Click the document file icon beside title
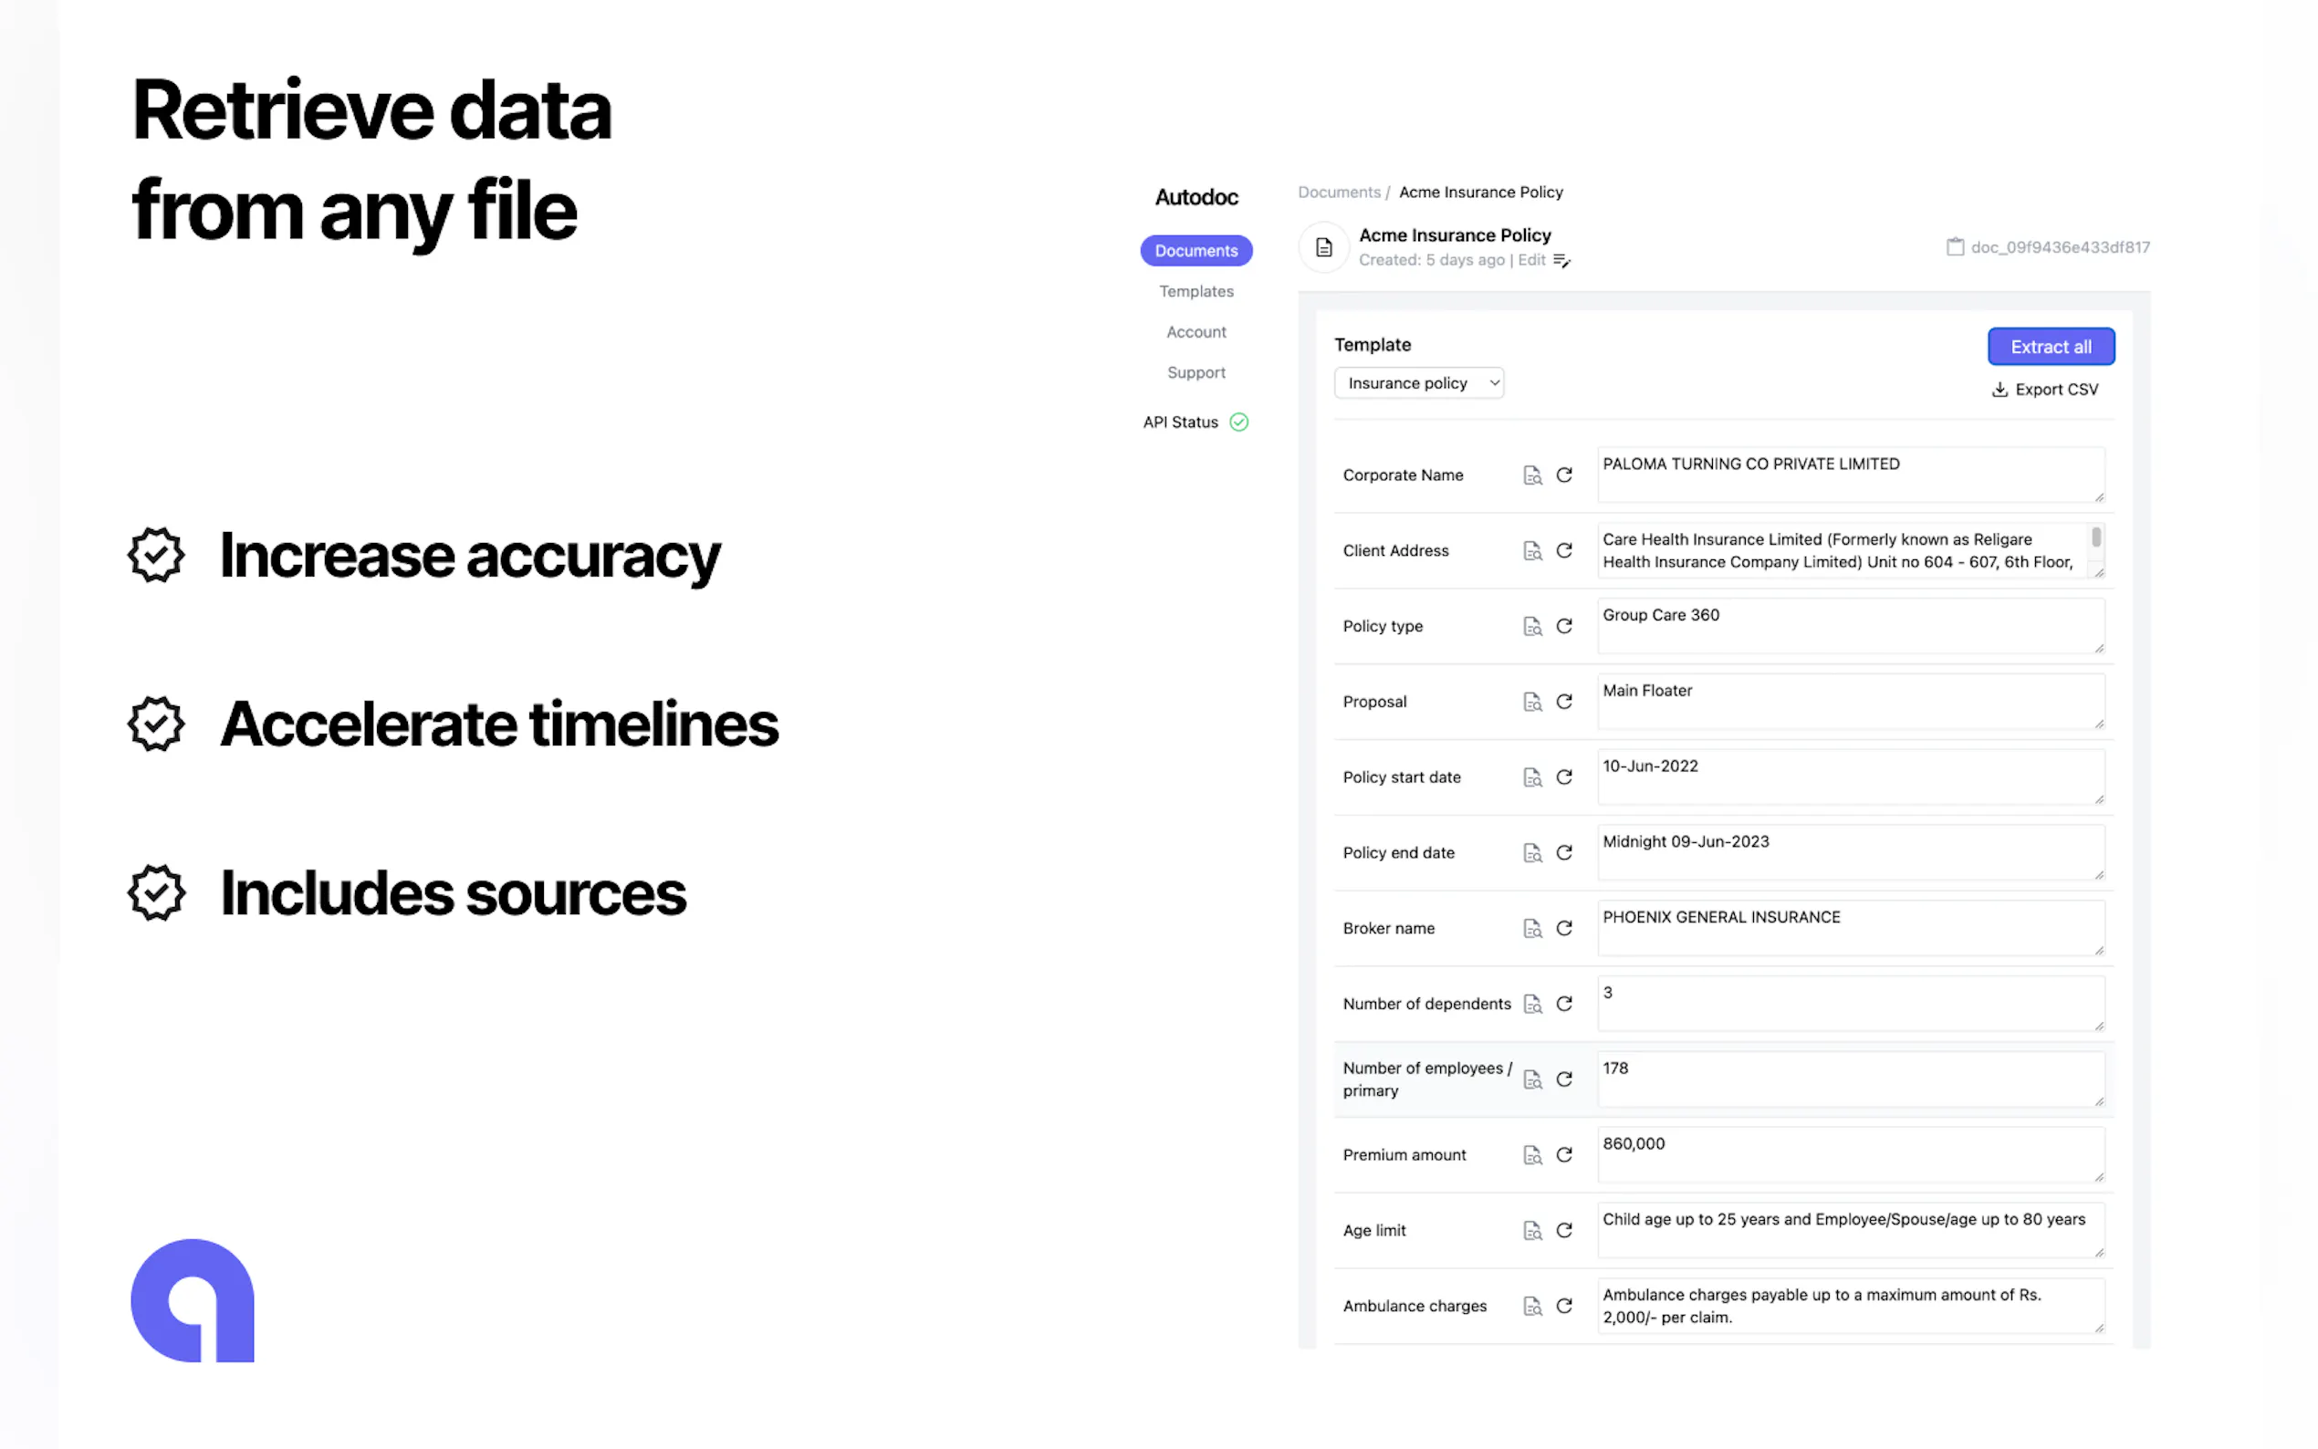2318x1449 pixels. pyautogui.click(x=1323, y=247)
